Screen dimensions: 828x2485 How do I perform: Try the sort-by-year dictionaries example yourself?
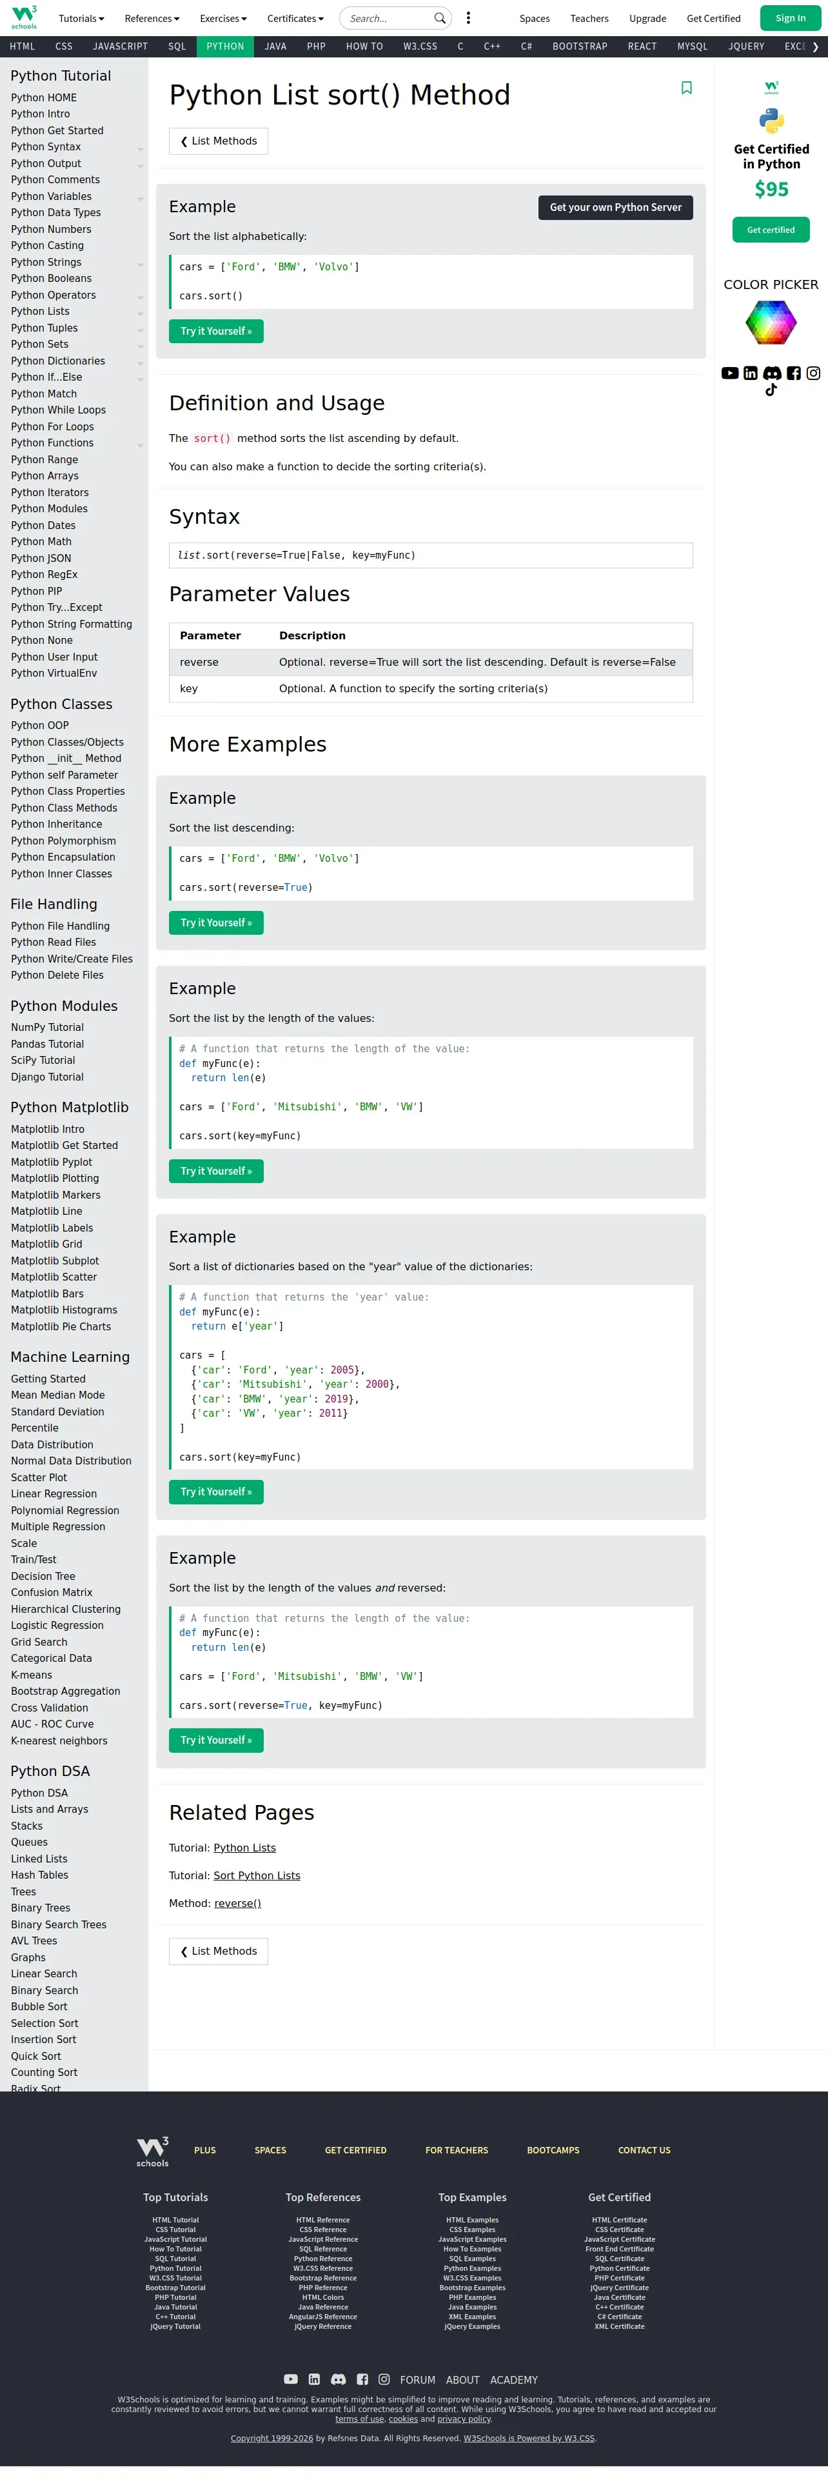point(216,1492)
